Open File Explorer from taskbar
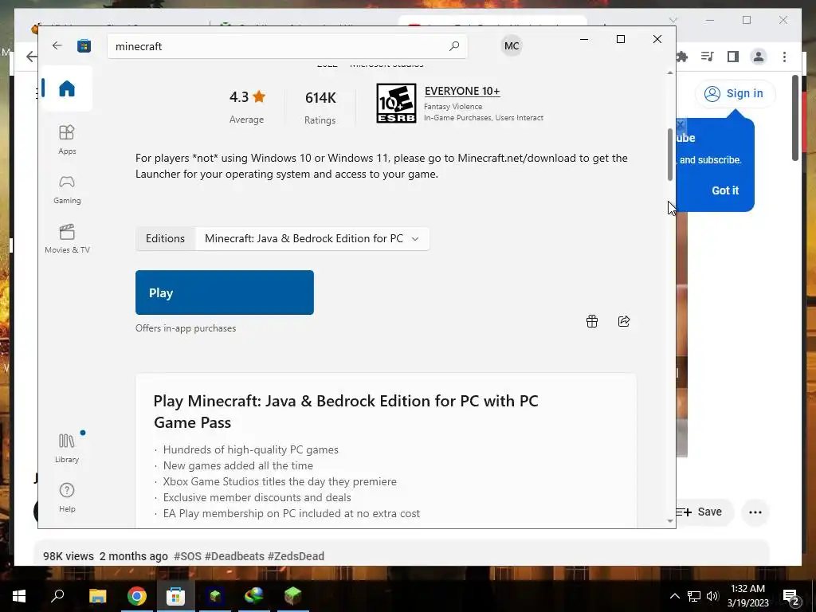This screenshot has width=816, height=612. click(x=97, y=596)
